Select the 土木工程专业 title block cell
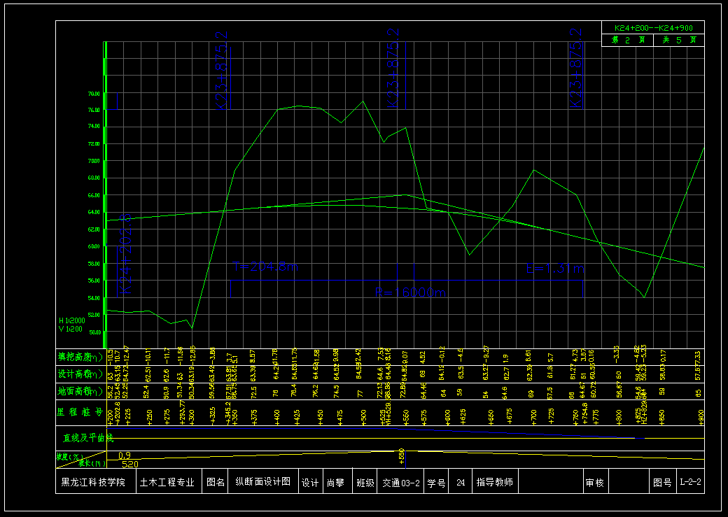Image resolution: width=728 pixels, height=517 pixels. click(167, 483)
